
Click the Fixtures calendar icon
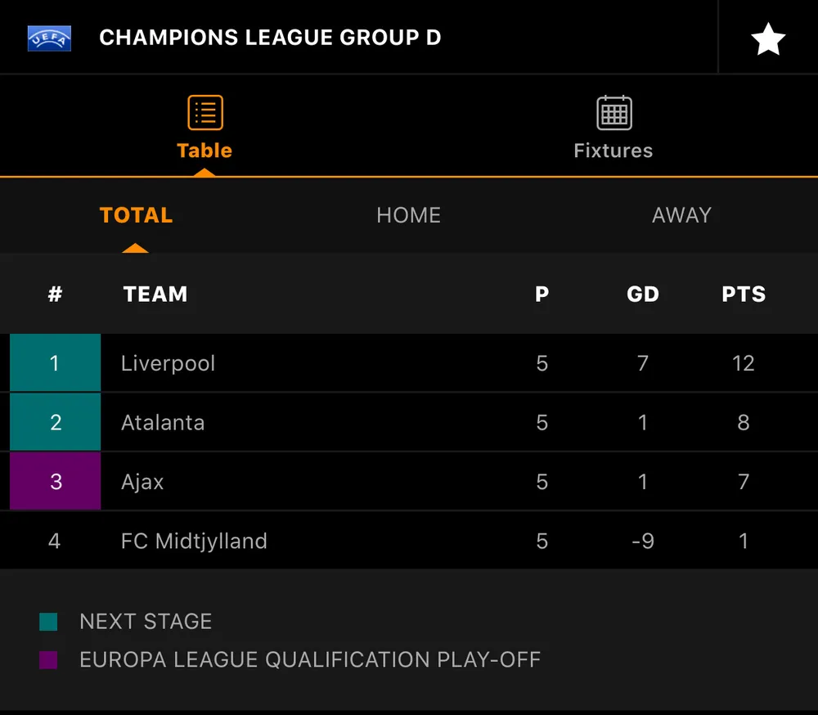613,113
